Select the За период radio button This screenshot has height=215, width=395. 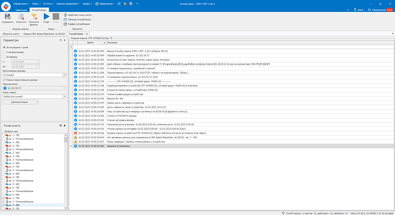pyautogui.click(x=4, y=57)
